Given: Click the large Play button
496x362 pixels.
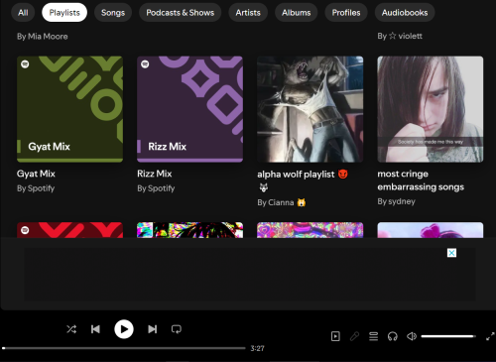Looking at the screenshot, I should click(x=124, y=329).
